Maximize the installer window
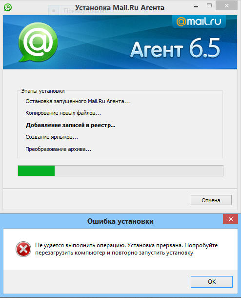241x298 pixels. [x=209, y=6]
